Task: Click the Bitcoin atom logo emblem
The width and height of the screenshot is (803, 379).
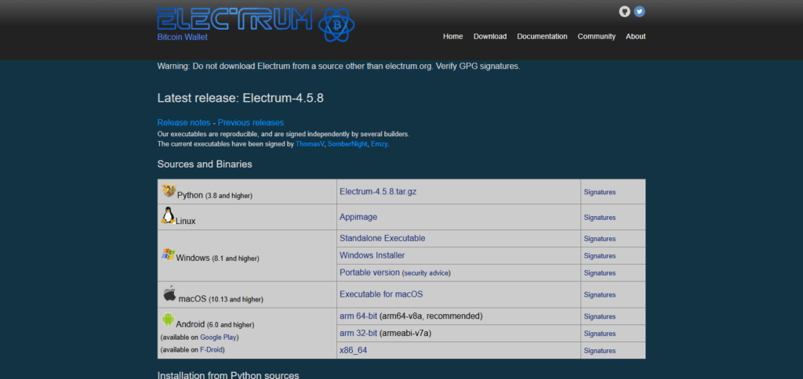Action: [336, 24]
